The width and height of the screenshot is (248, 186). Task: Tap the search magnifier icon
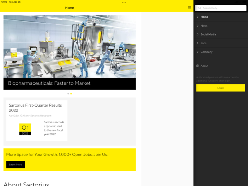click(200, 8)
